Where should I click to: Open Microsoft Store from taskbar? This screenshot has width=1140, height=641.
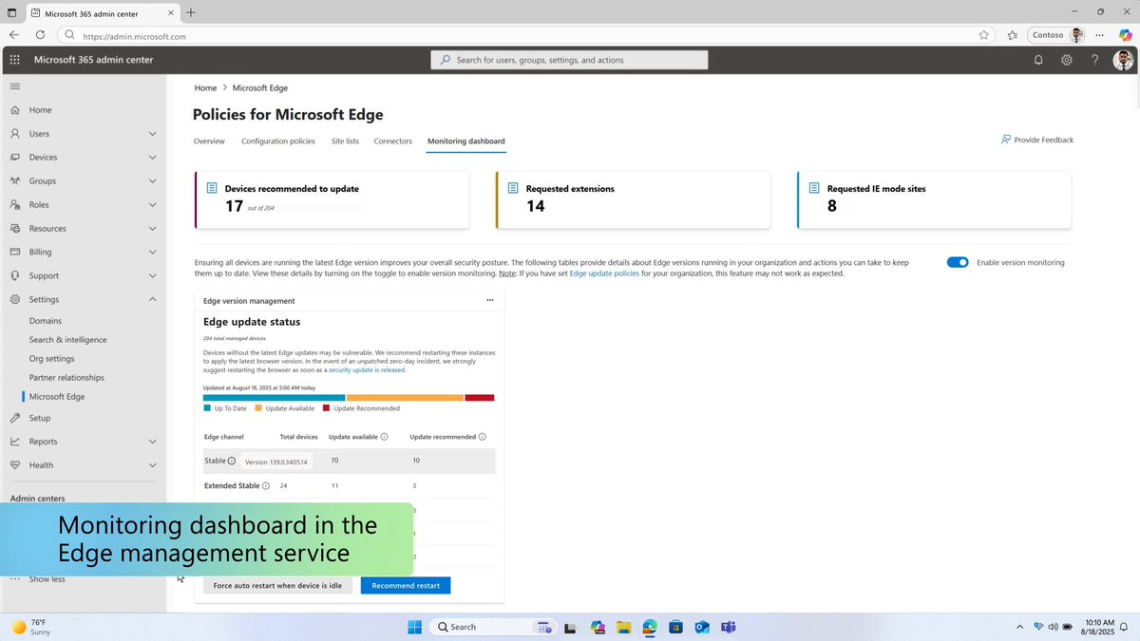pyautogui.click(x=675, y=627)
